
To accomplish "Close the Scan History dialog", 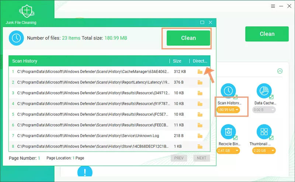I will coord(210,22).
